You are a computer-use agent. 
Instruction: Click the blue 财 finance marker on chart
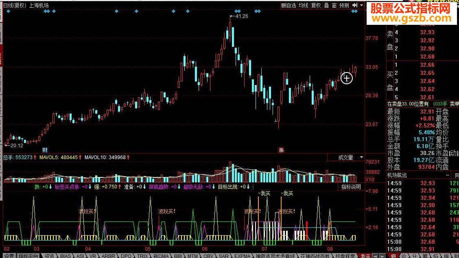[45, 150]
